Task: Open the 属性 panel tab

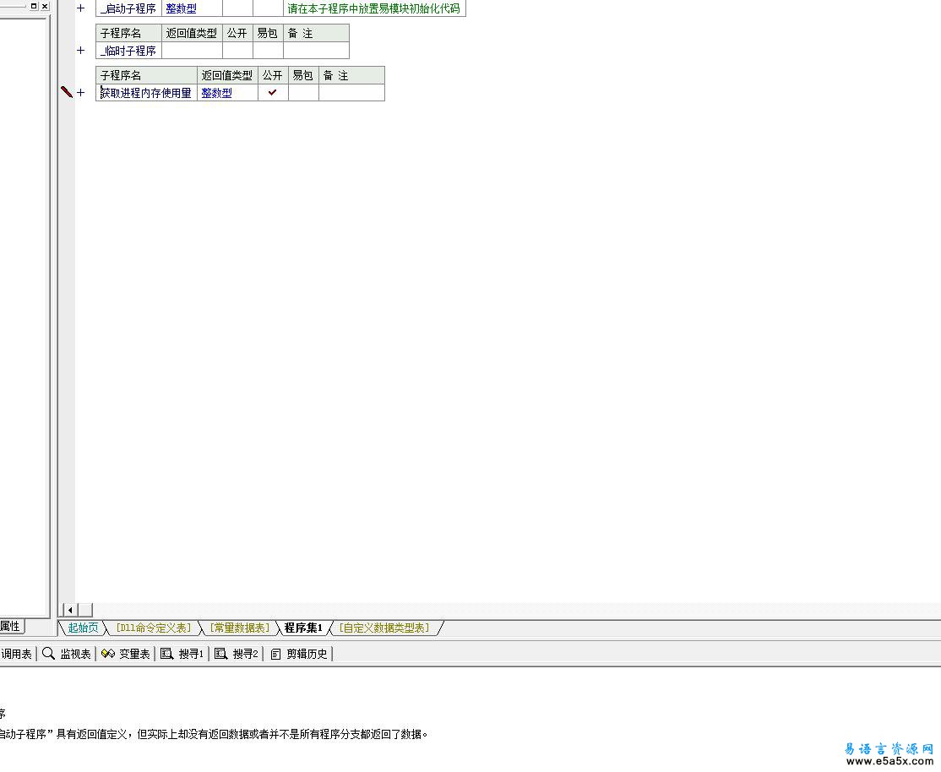Action: click(x=11, y=626)
